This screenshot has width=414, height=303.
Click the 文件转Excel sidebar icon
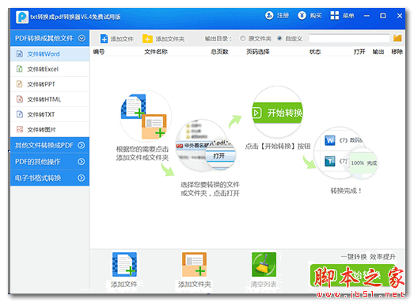point(20,69)
